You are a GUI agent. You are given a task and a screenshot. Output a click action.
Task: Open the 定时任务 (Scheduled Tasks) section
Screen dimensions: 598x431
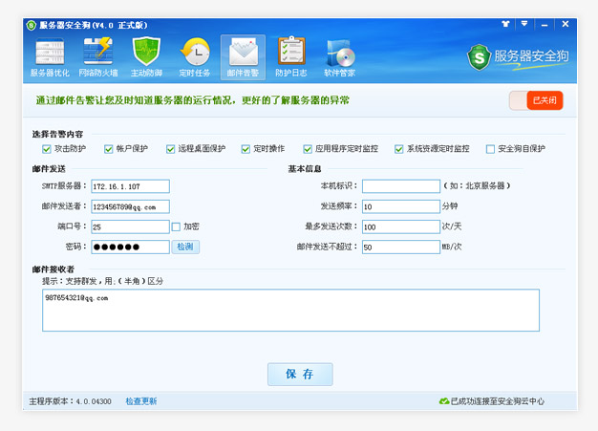pos(194,57)
